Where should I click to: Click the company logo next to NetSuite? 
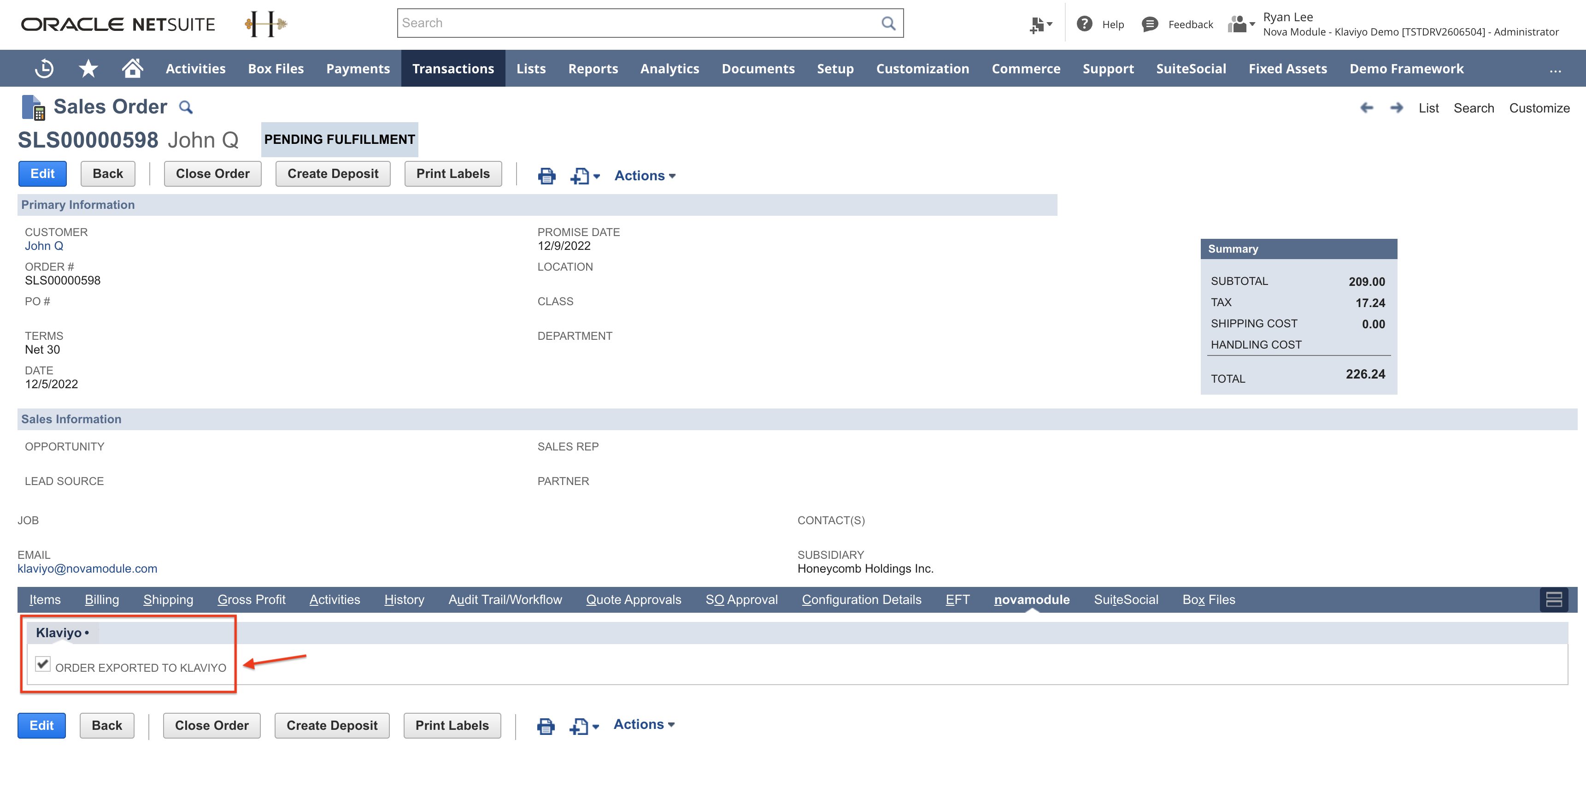(x=265, y=24)
